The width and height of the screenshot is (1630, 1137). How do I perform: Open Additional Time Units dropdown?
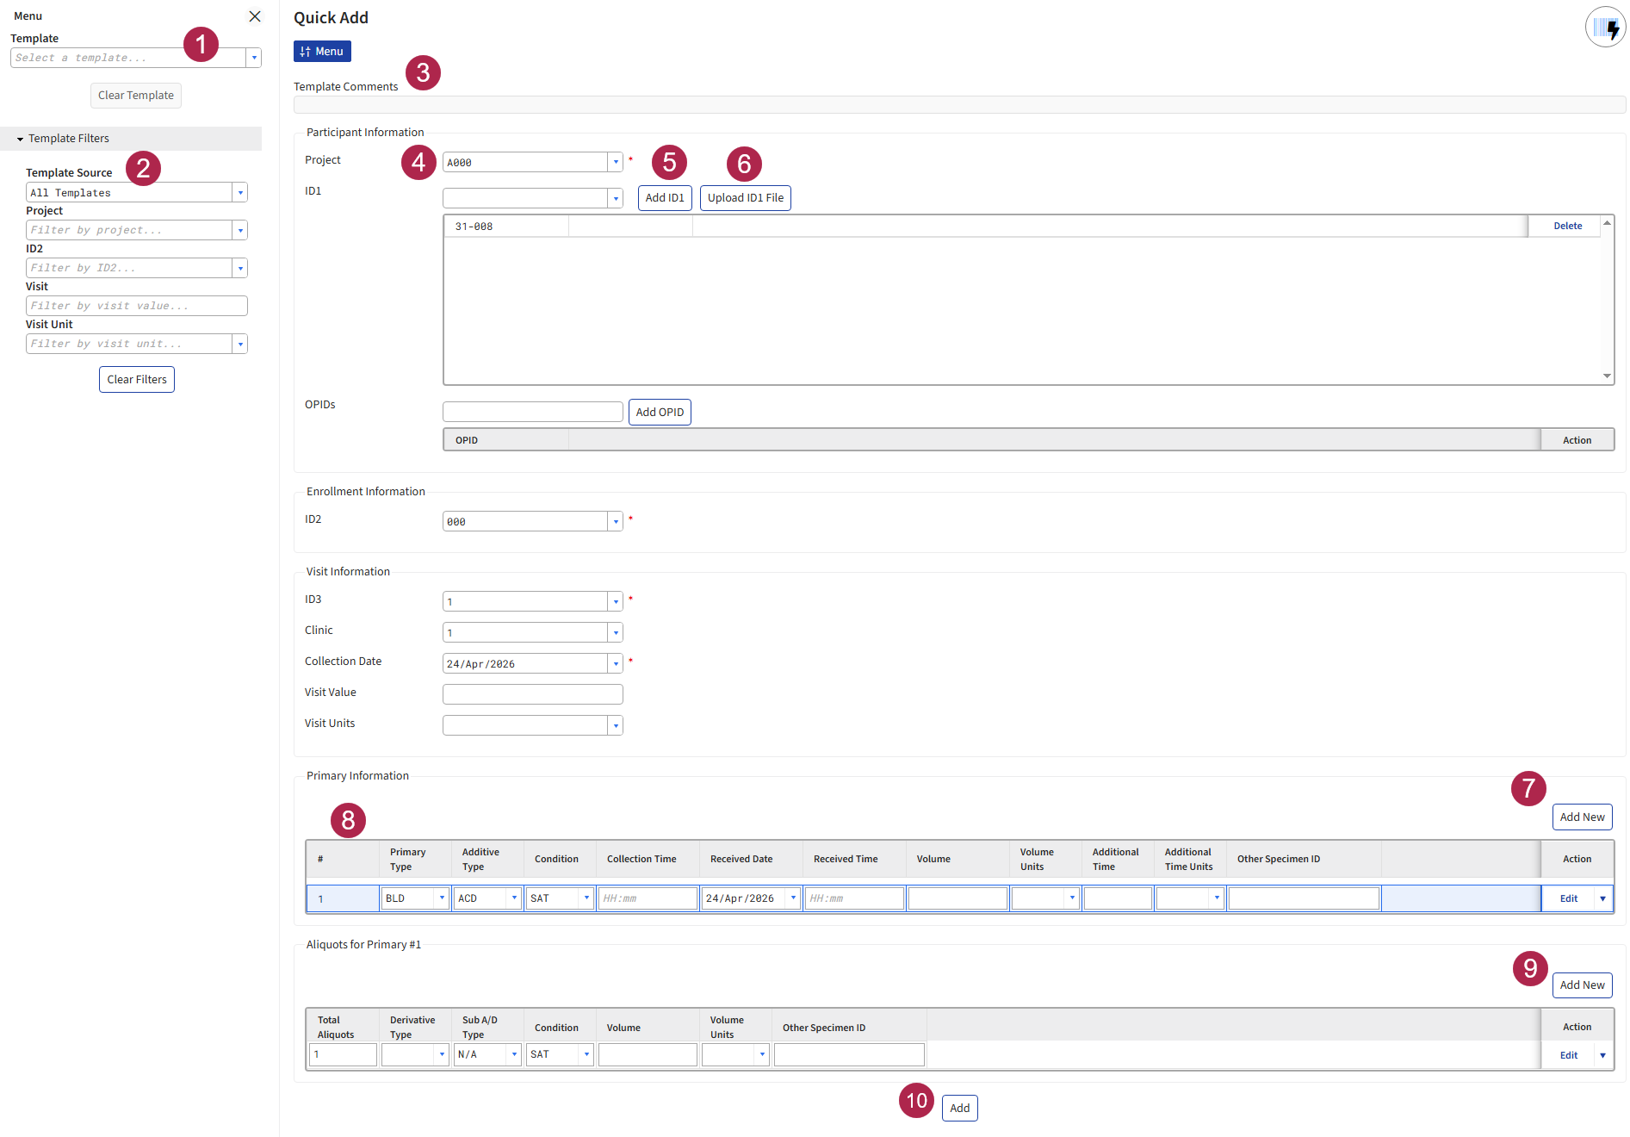[x=1217, y=898]
